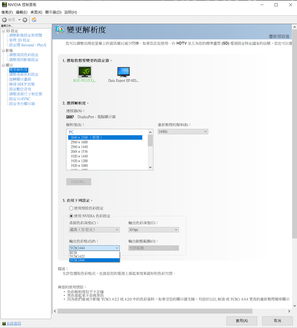The width and height of the screenshot is (297, 328).
Task: Open 設定多台顯示器 tree item
Action: pyautogui.click(x=22, y=104)
